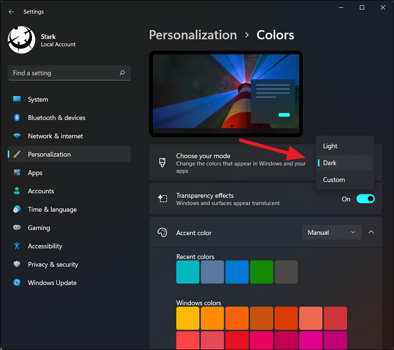Open Personalization from the sidebar
This screenshot has width=394, height=350.
pos(49,154)
